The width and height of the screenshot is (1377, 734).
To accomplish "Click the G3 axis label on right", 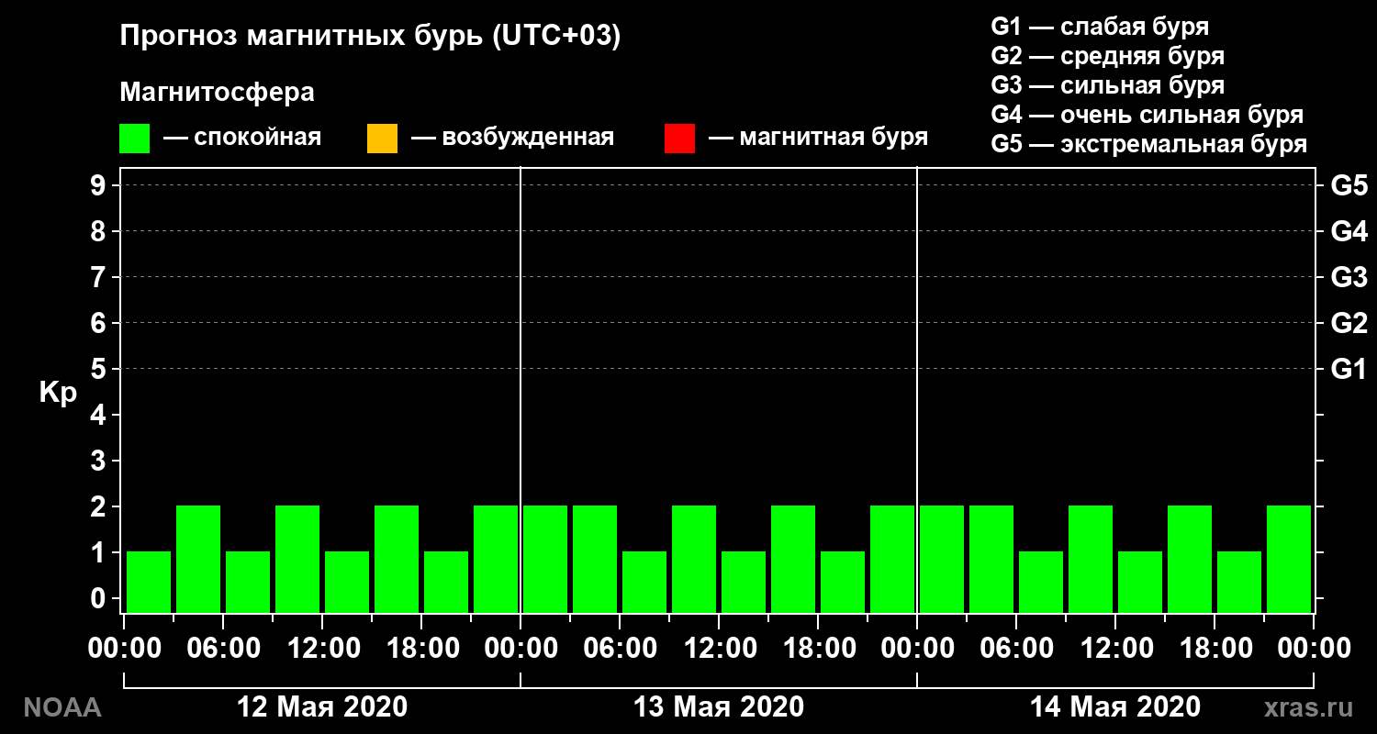I will click(x=1349, y=277).
